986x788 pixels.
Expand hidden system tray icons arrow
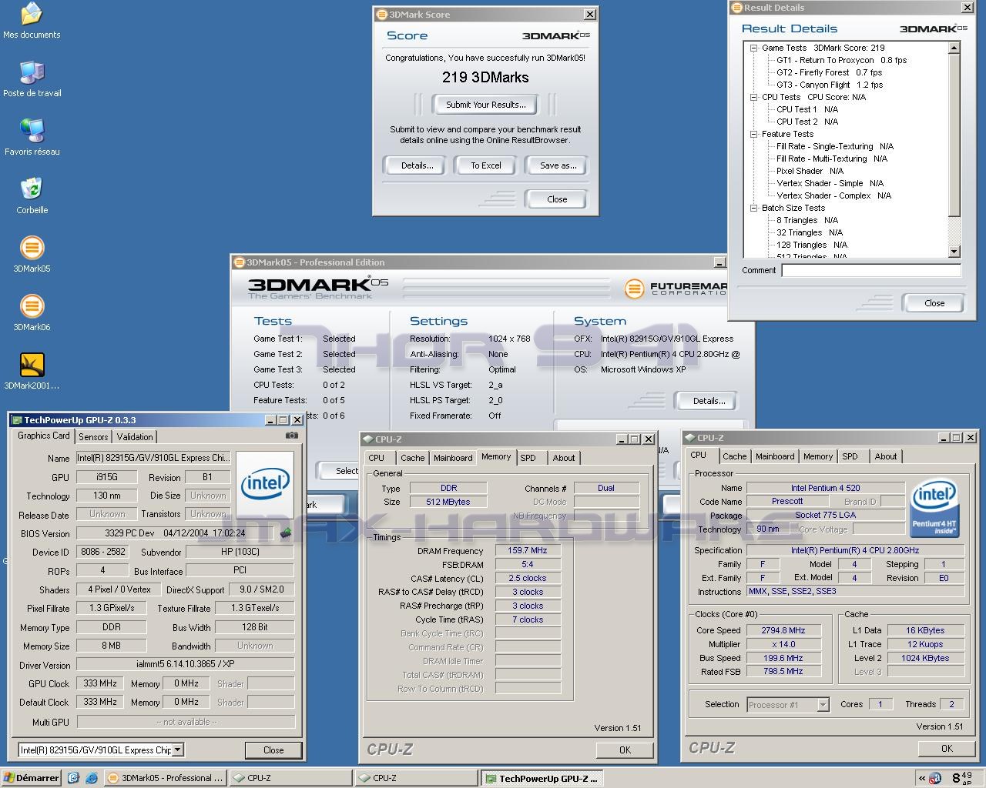point(921,778)
